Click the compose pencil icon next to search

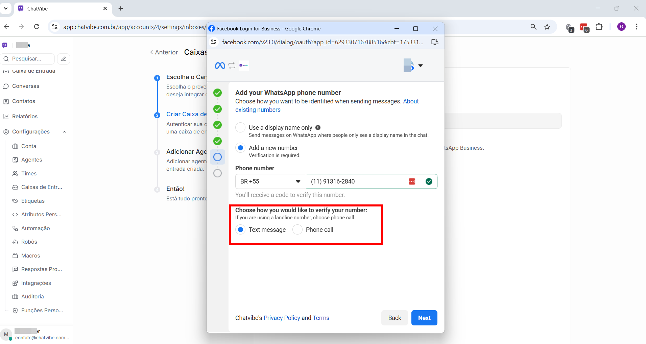point(64,59)
